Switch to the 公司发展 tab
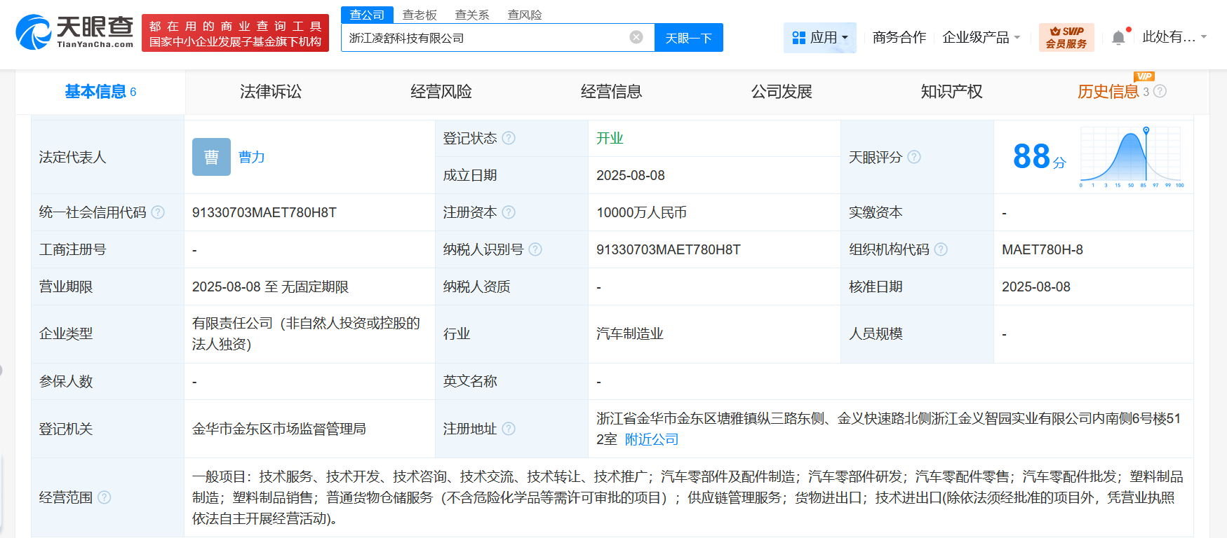 tap(782, 92)
